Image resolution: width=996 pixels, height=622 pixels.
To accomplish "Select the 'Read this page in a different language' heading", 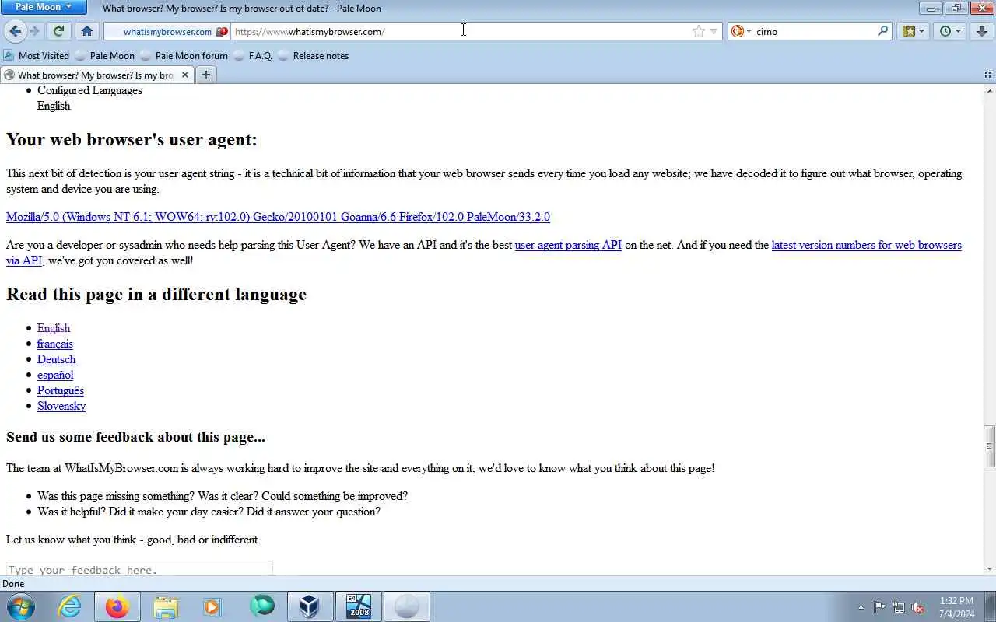I will [156, 295].
